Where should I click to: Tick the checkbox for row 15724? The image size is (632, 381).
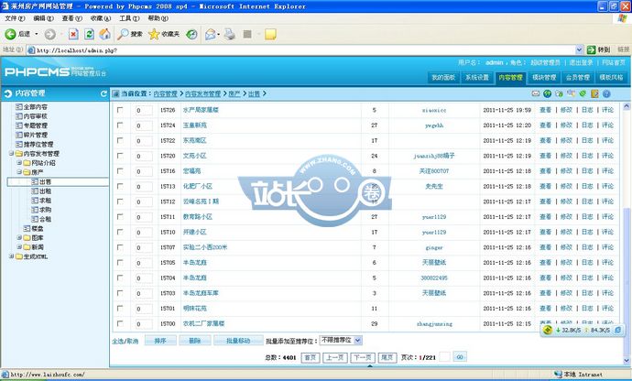(120, 125)
